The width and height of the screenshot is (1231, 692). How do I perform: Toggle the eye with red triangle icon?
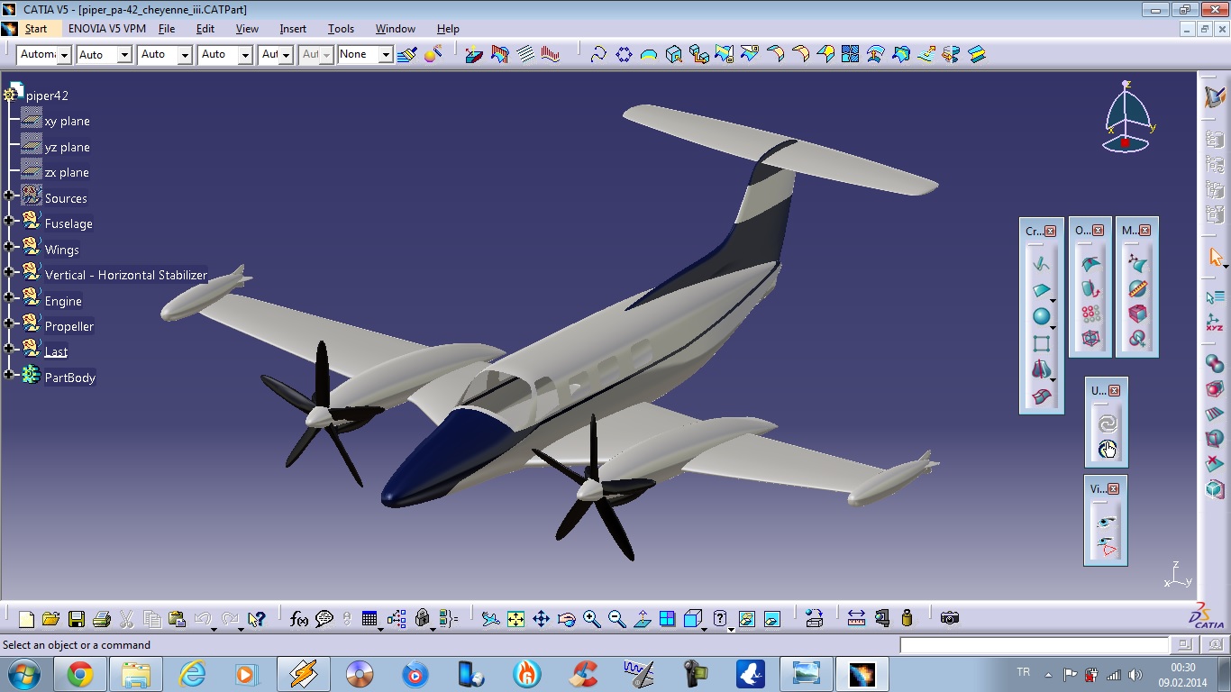1107,547
